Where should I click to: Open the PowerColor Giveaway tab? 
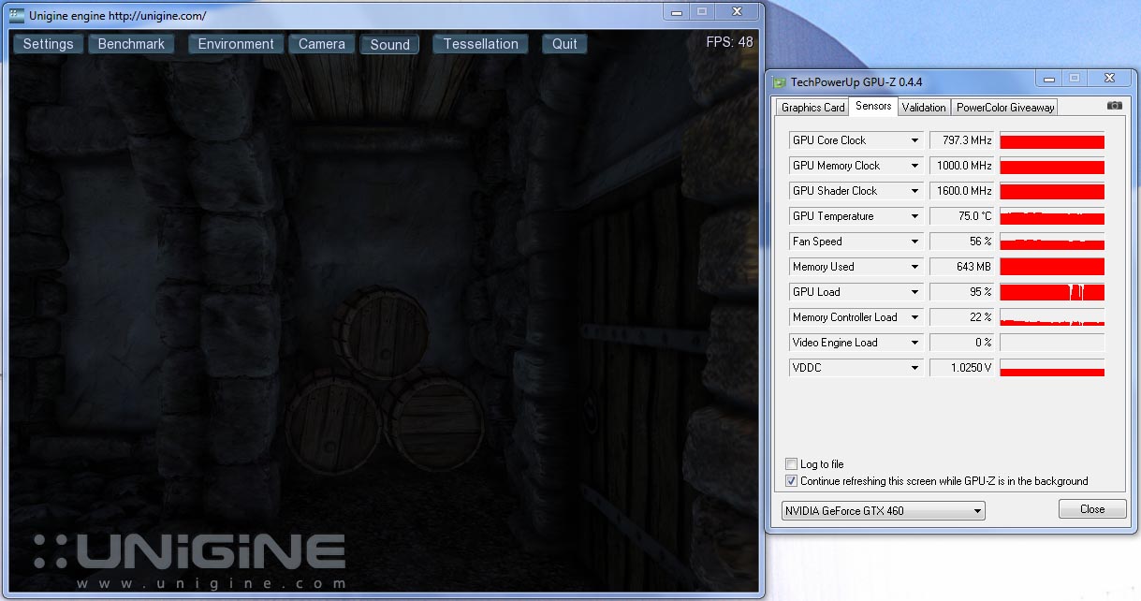[x=1005, y=108]
